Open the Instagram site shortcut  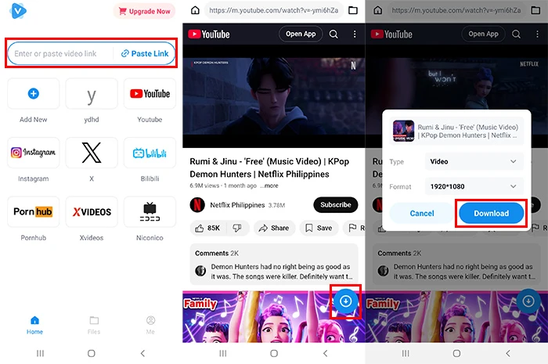point(33,153)
